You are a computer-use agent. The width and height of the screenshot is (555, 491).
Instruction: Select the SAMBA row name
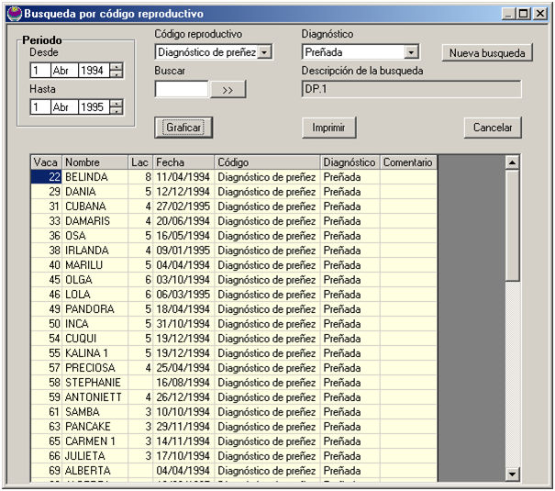click(x=94, y=412)
